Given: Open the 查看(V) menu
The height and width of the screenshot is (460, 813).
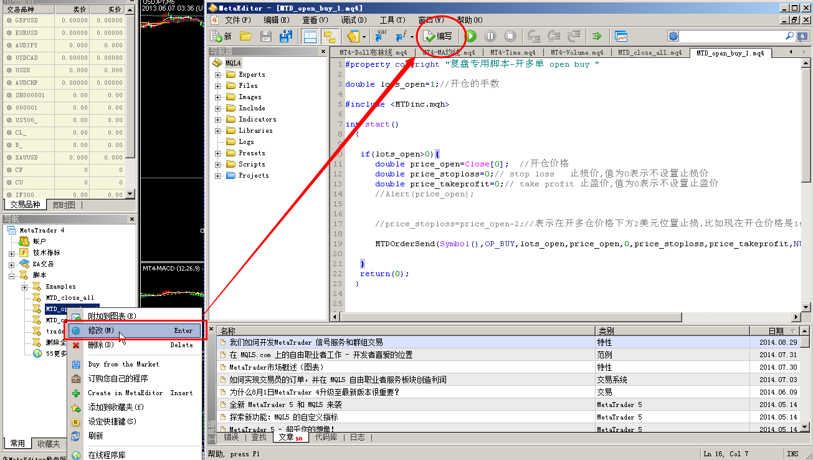Looking at the screenshot, I should coord(315,20).
